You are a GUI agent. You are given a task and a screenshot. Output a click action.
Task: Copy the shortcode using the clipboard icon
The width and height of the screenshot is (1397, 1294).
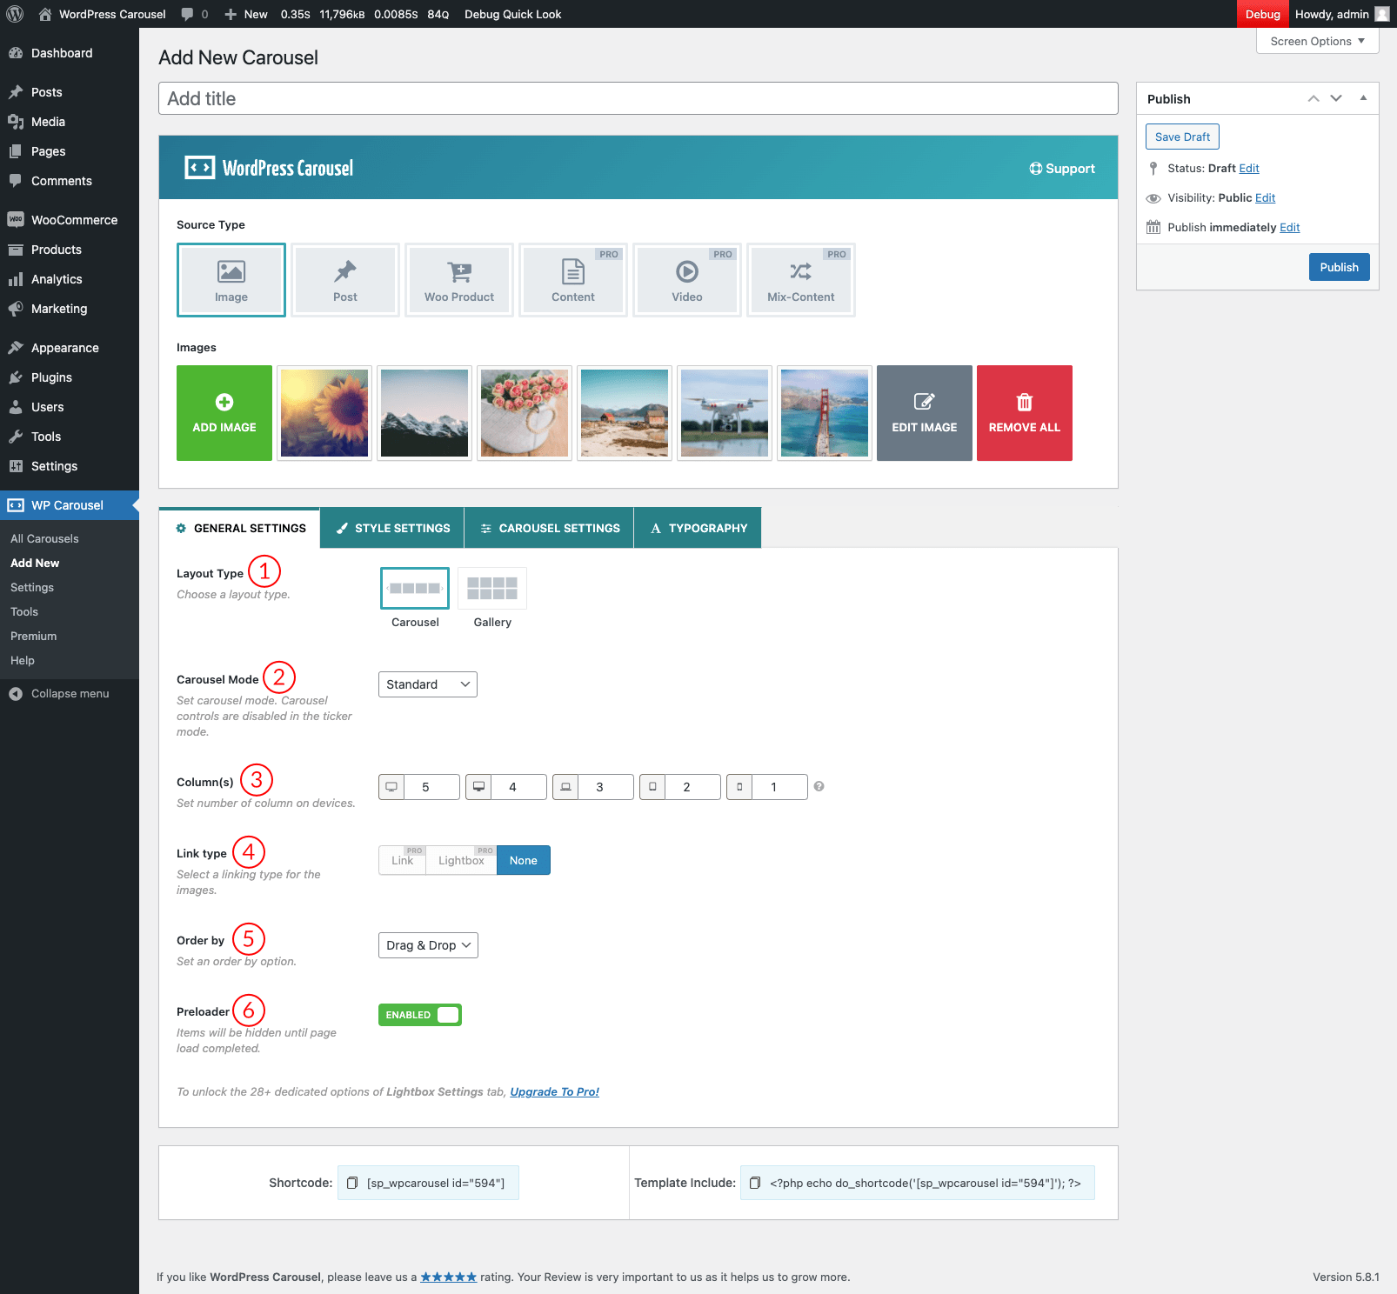(x=352, y=1183)
